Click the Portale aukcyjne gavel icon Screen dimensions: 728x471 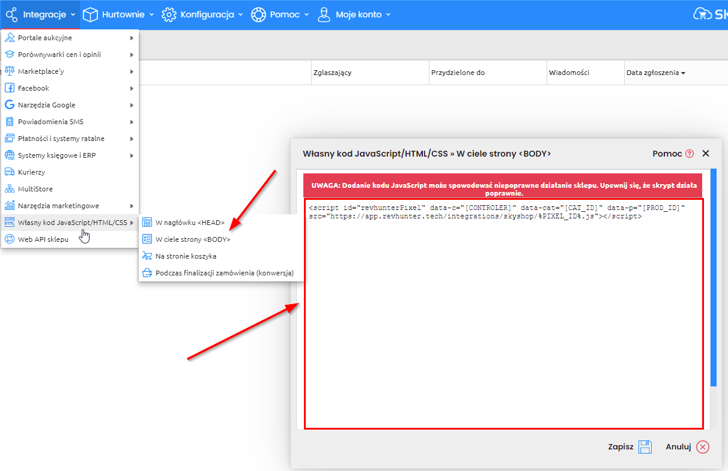(x=10, y=38)
